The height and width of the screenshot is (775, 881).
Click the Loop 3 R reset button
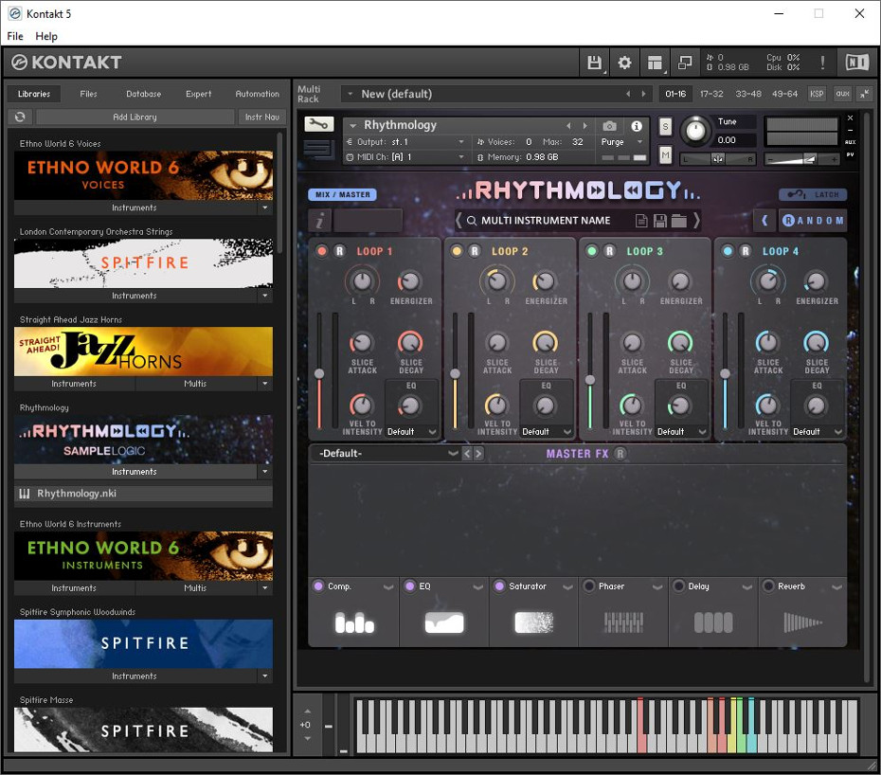point(610,251)
